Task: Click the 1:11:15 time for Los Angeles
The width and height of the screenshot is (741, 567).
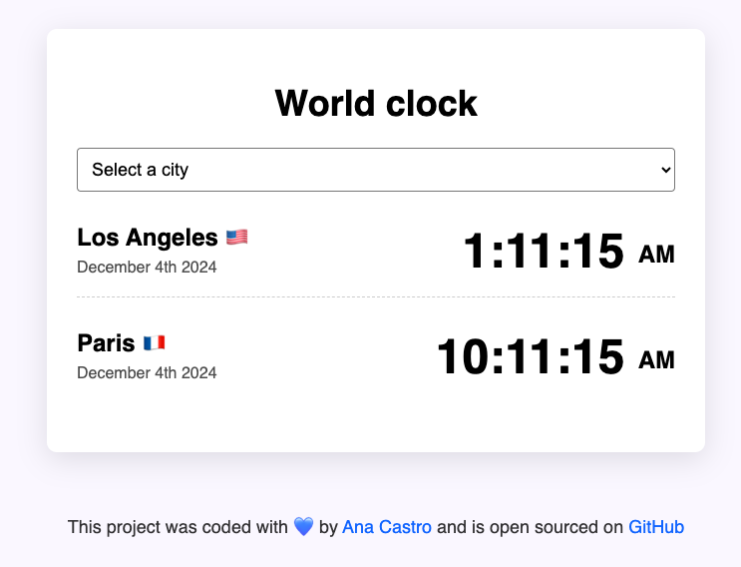Action: pos(544,252)
